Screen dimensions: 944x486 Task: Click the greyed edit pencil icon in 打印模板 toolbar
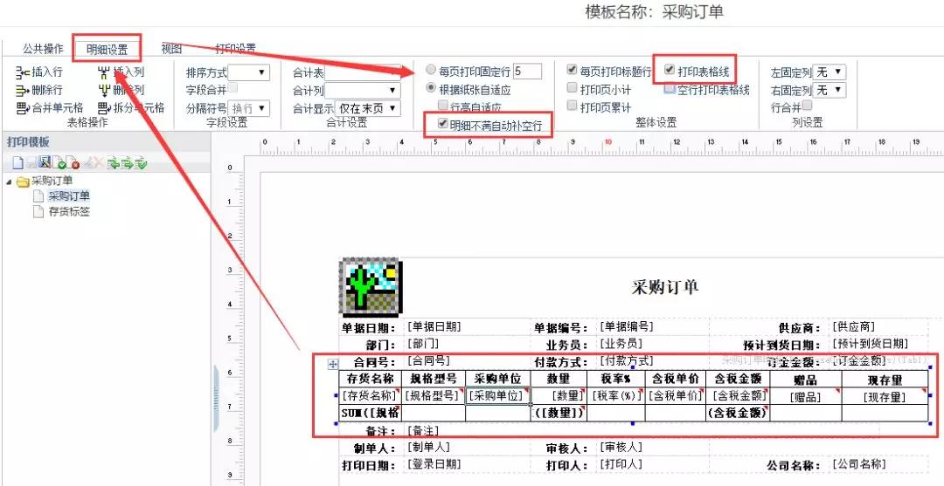(x=87, y=163)
